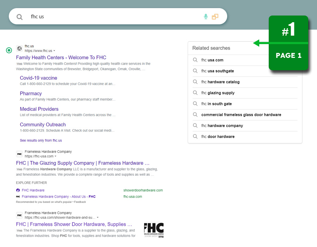
Task: Click showerdoorhardware.com green link
Action: click(x=143, y=190)
